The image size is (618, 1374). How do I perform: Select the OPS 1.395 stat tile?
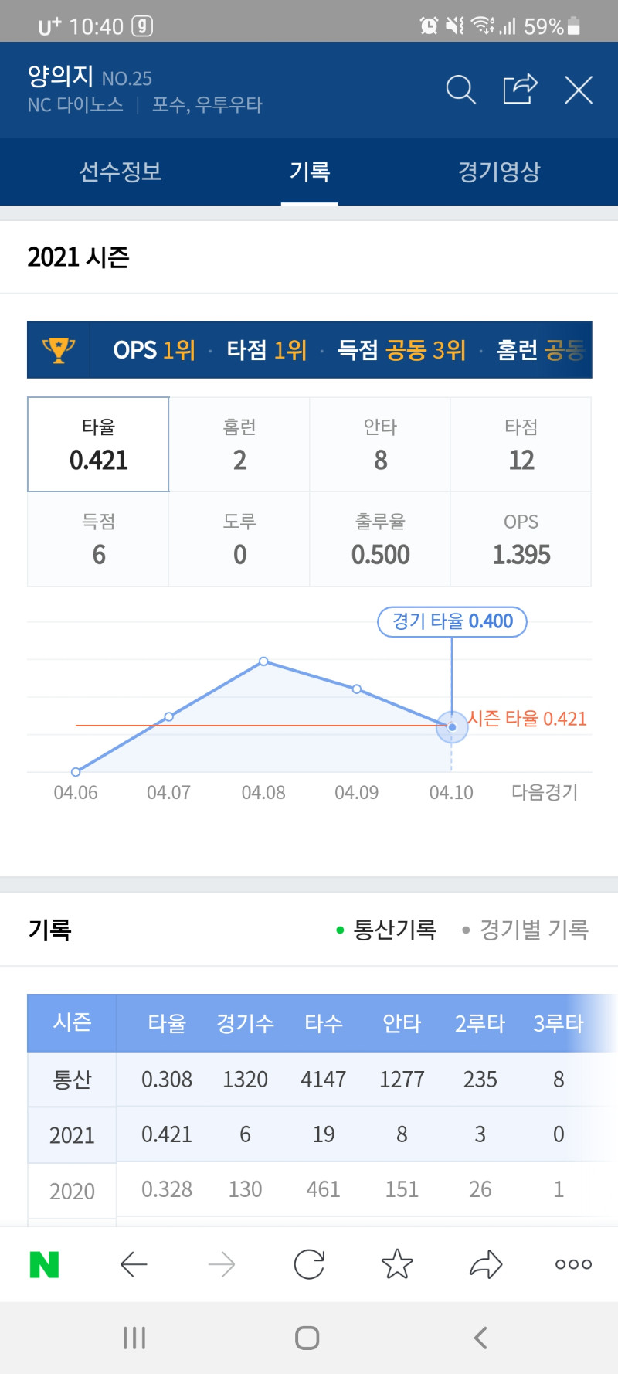[x=521, y=539]
